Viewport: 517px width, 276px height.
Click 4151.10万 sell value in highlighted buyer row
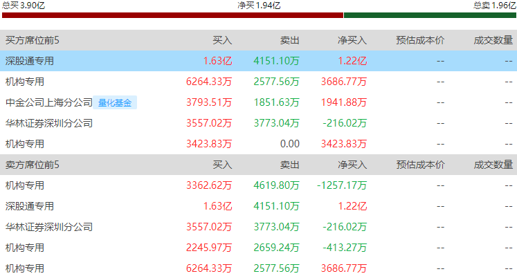tap(276, 61)
